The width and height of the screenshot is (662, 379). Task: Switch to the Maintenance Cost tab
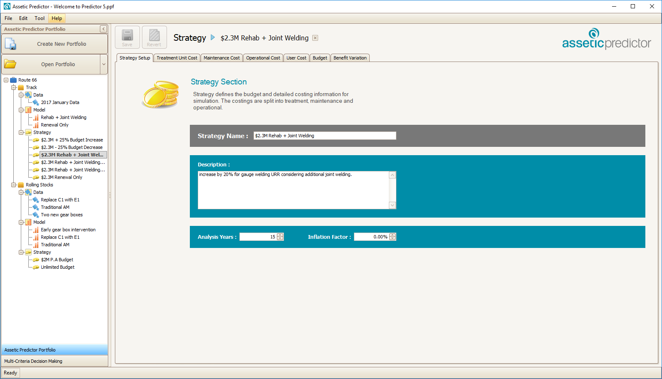(x=221, y=58)
